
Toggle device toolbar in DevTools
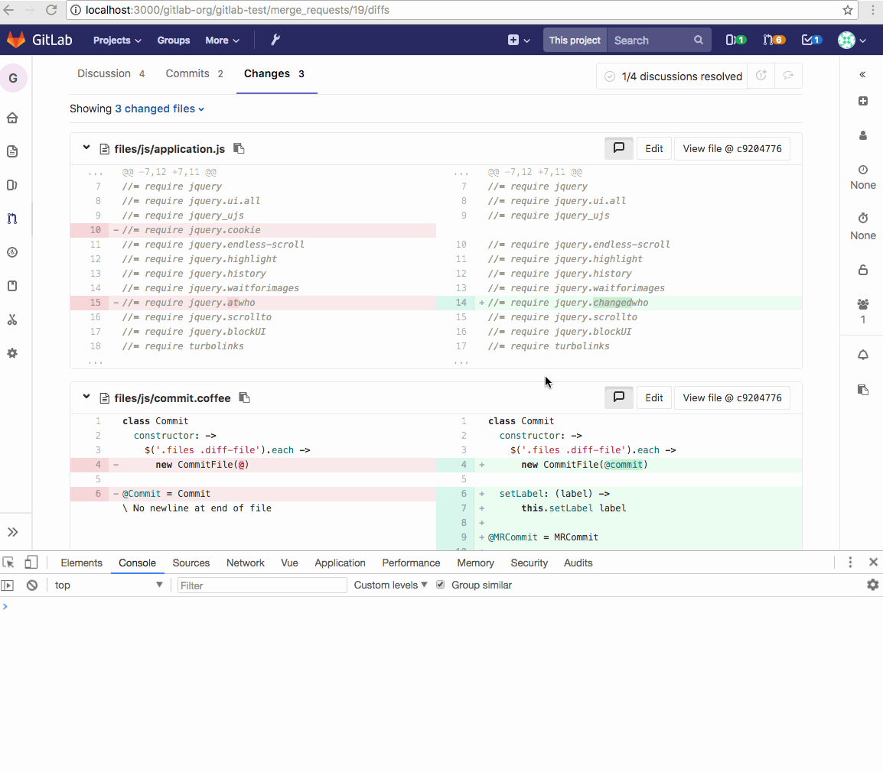point(31,563)
